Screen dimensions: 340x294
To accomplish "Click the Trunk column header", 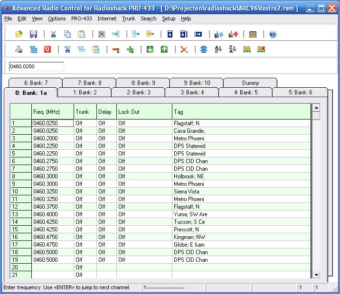I will 85,112.
